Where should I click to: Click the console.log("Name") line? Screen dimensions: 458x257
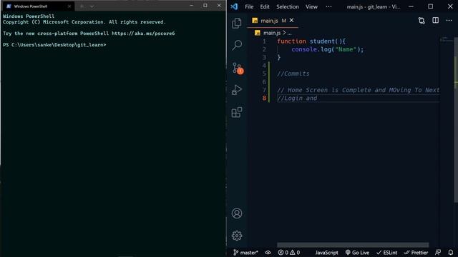point(328,49)
